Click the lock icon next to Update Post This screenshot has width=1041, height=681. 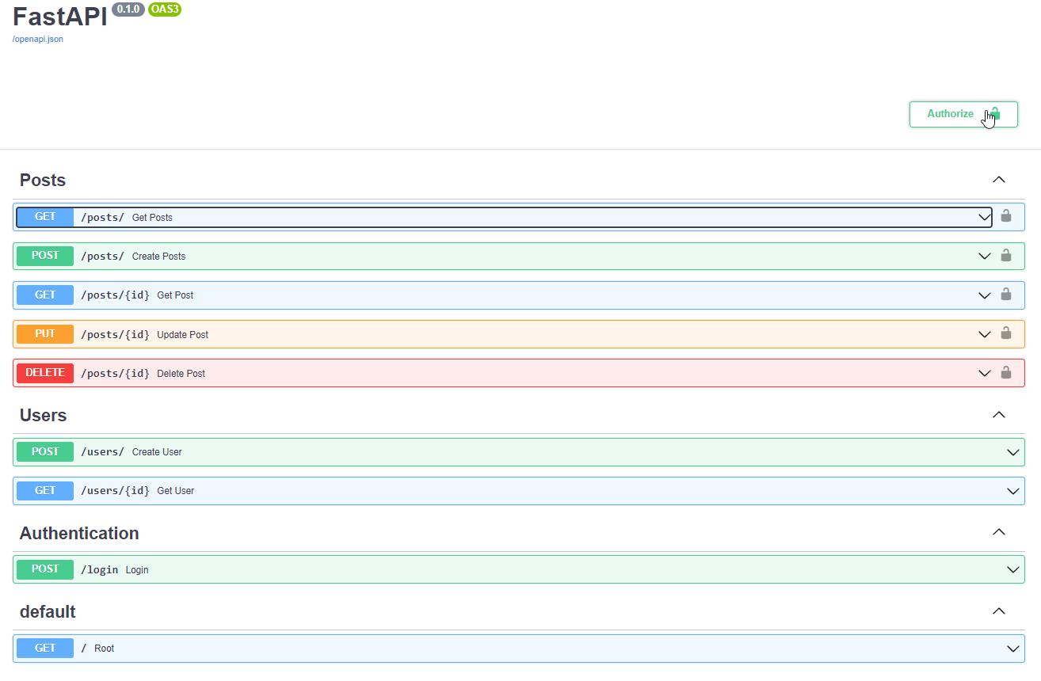point(1006,333)
